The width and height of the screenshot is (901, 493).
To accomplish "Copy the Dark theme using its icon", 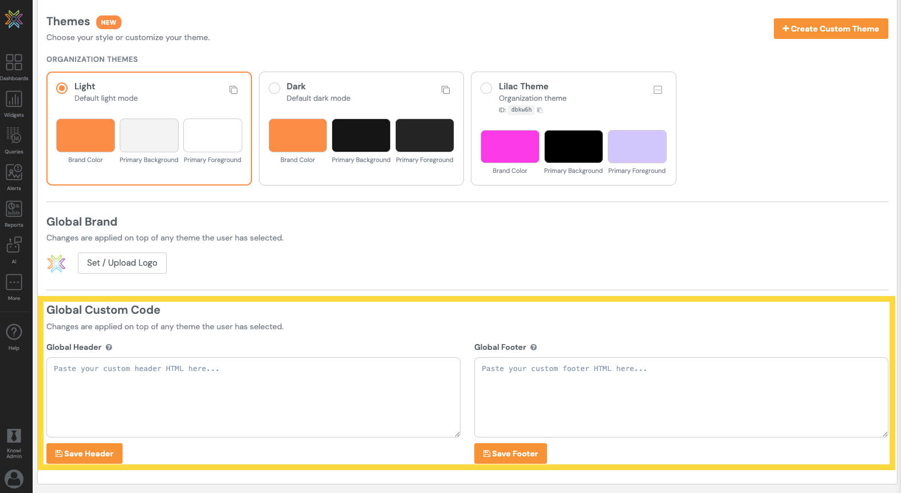I will click(446, 90).
